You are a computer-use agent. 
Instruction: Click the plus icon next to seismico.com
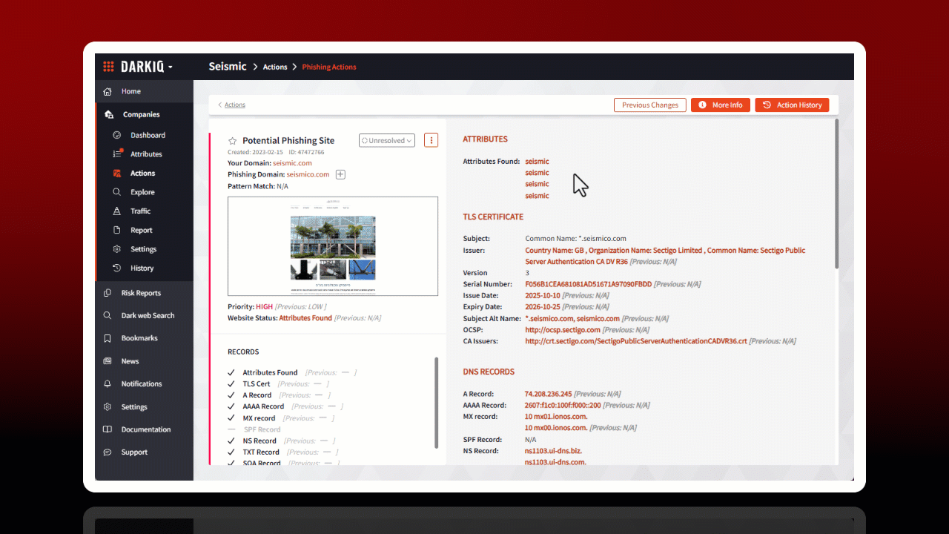(340, 174)
